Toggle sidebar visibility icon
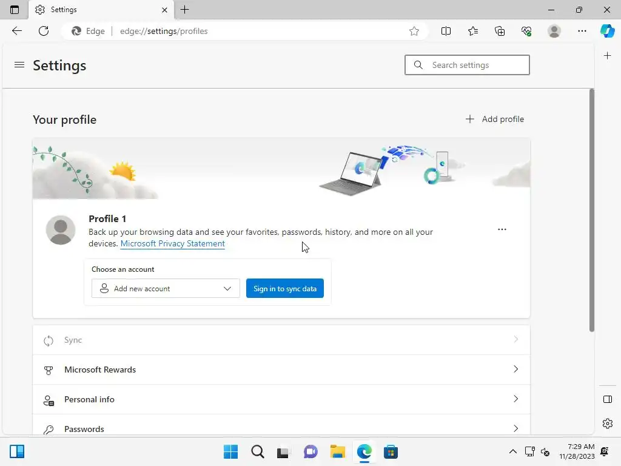The width and height of the screenshot is (621, 466). 608,399
